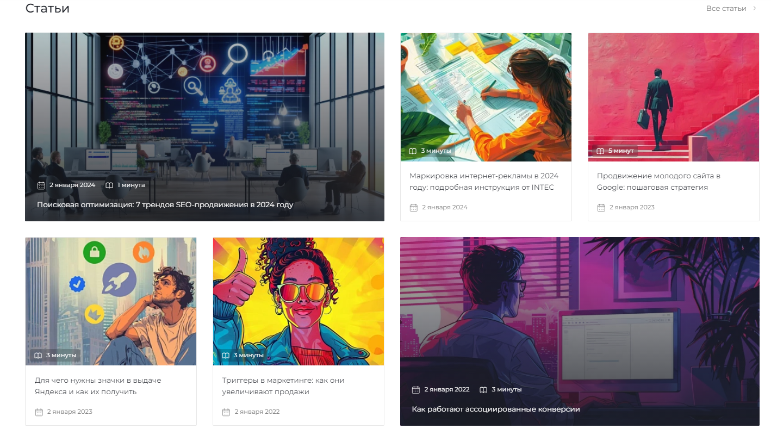Click thumbnail of woman with sunglasses giving thumbs up
Viewport: 771px width, 429px height.
(x=299, y=301)
